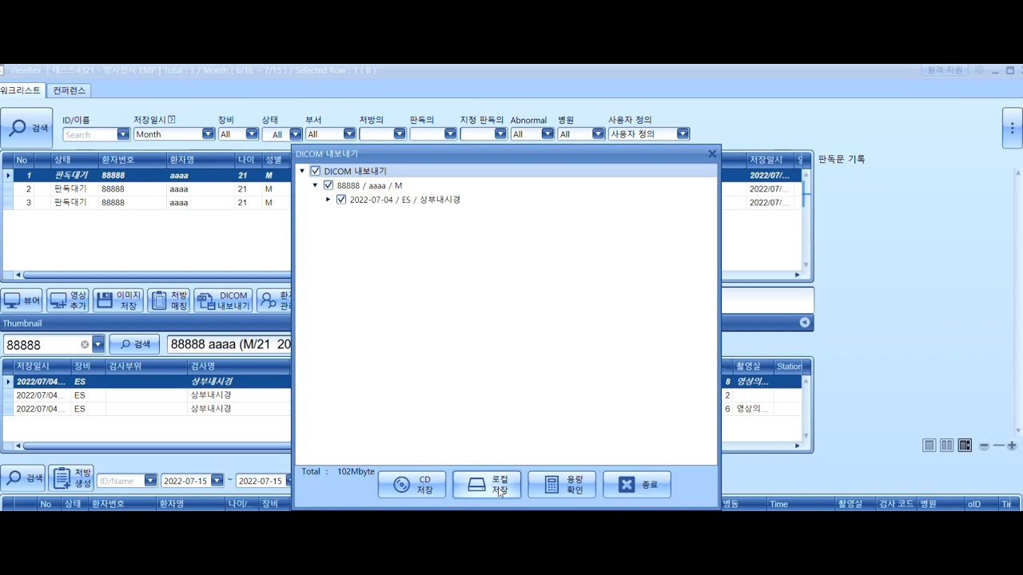
Task: Click the 로컬 저장 button
Action: pos(487,485)
